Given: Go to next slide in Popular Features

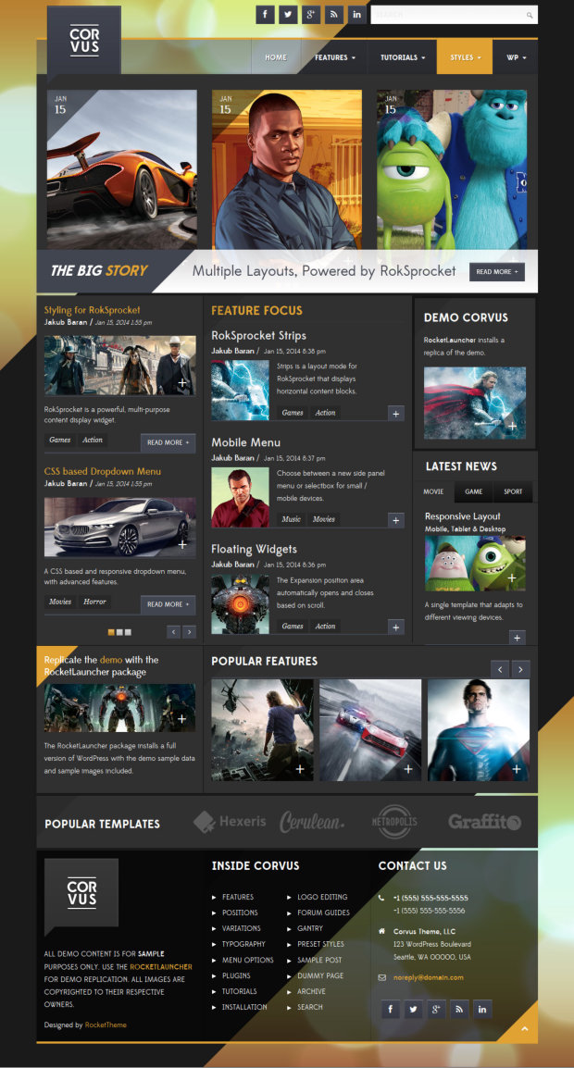Looking at the screenshot, I should click(x=521, y=669).
